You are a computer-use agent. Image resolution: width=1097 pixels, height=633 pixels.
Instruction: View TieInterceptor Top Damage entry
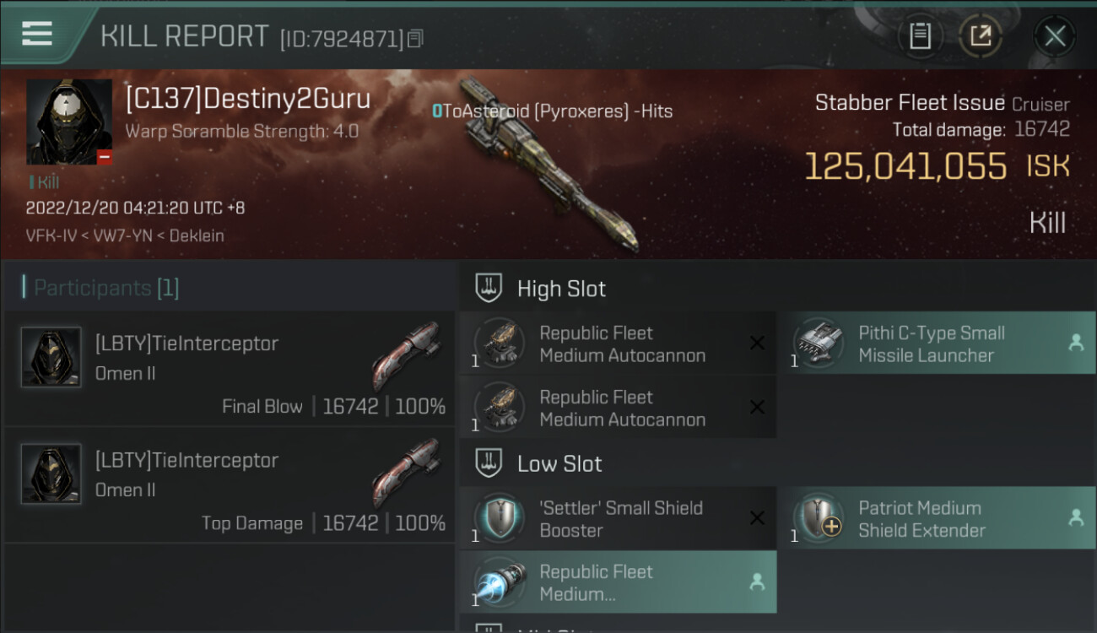230,484
